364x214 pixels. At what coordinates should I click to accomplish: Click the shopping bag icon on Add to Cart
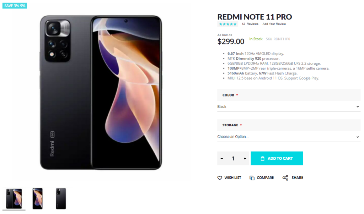(x=263, y=158)
